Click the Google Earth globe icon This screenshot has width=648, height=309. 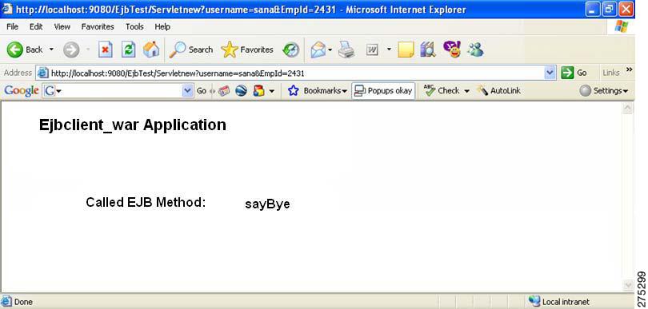pos(241,91)
